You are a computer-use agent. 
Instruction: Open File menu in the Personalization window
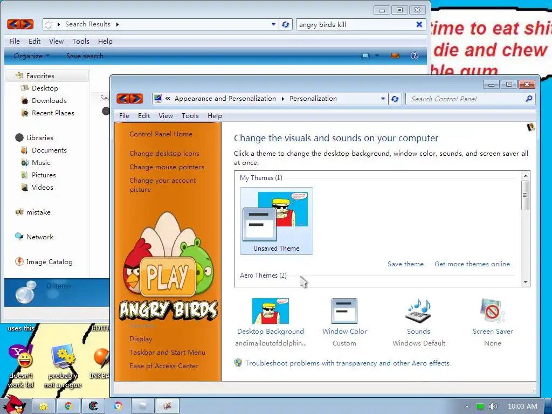click(124, 115)
